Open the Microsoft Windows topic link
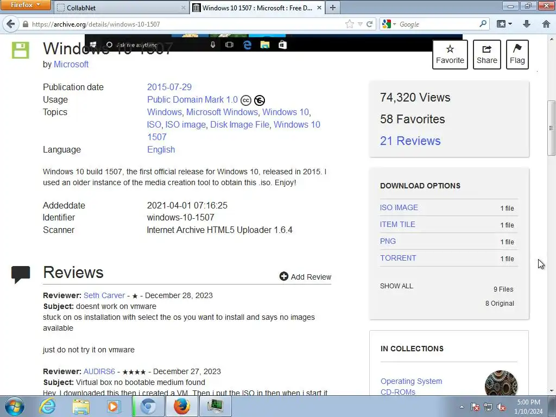This screenshot has height=417, width=556. (222, 112)
